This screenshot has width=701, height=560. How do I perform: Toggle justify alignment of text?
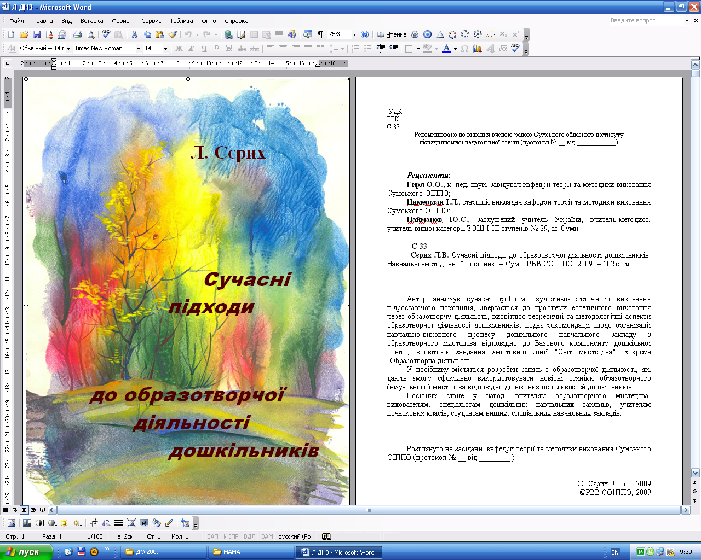click(x=308, y=49)
